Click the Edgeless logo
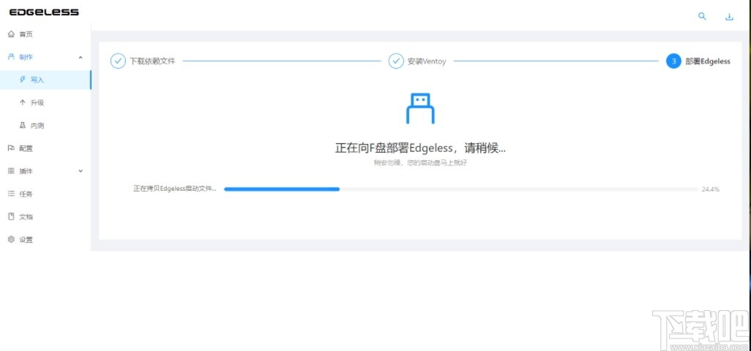 44,12
